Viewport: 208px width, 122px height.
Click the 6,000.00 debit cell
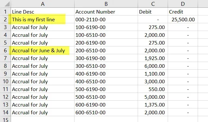pyautogui.click(x=153, y=66)
